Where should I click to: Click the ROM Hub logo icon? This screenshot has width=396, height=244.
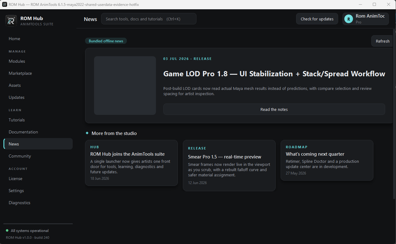[11, 21]
